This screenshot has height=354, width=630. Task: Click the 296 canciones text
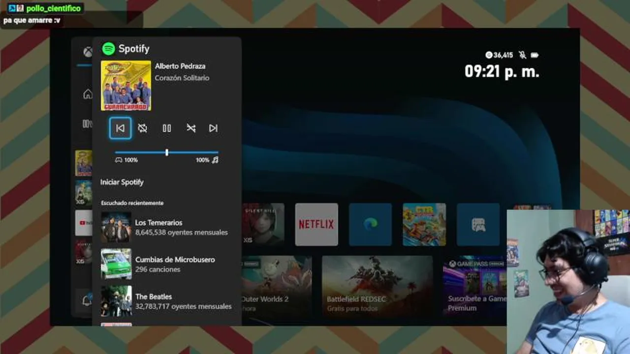click(x=158, y=269)
